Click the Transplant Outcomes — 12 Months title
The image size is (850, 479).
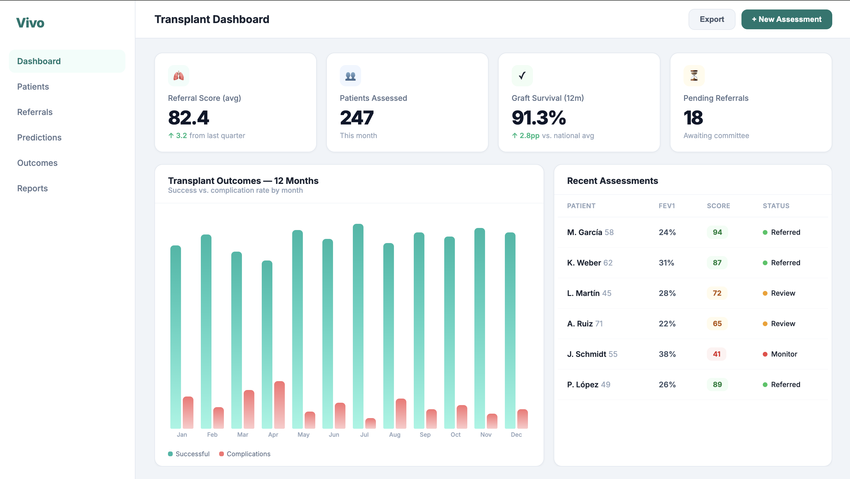(x=243, y=181)
